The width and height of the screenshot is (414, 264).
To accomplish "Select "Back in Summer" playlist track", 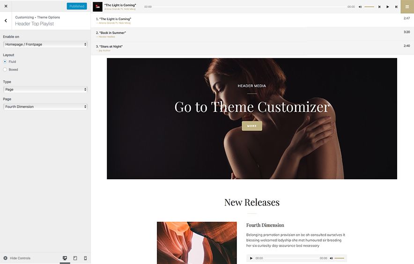I will click(x=112, y=33).
